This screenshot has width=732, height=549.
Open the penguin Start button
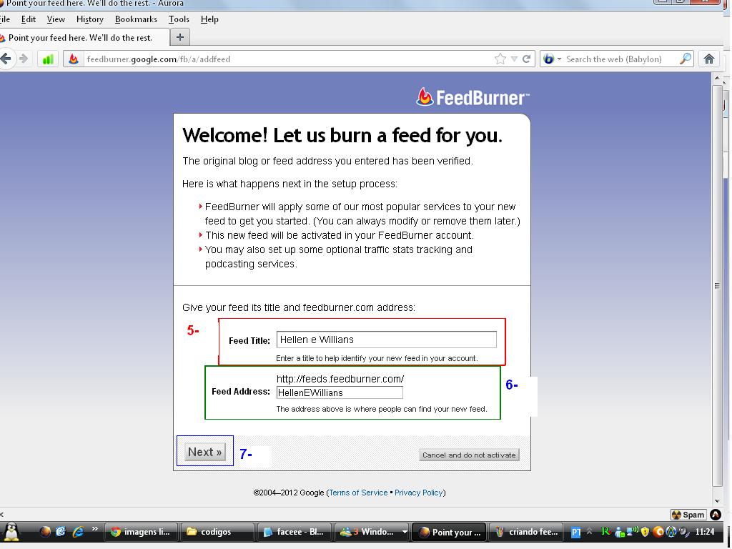pos(11,532)
